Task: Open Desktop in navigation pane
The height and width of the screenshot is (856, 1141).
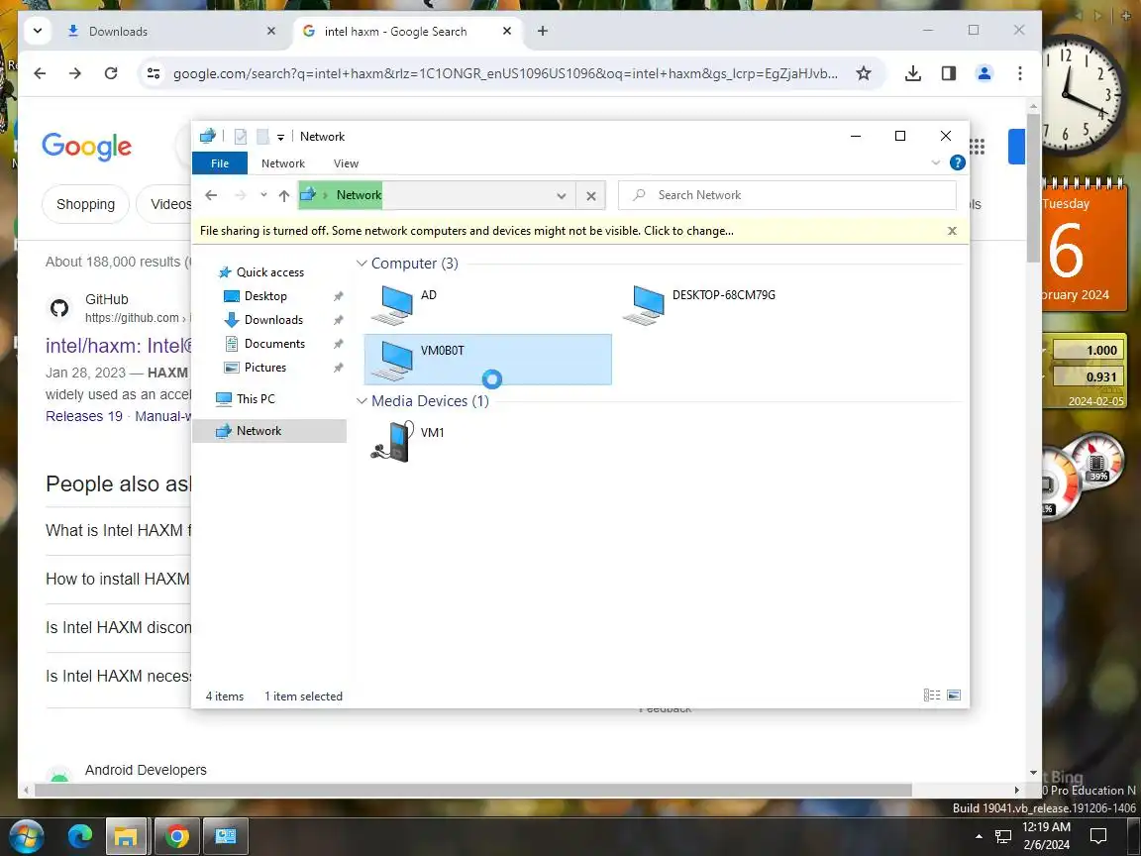Action: pyautogui.click(x=265, y=296)
